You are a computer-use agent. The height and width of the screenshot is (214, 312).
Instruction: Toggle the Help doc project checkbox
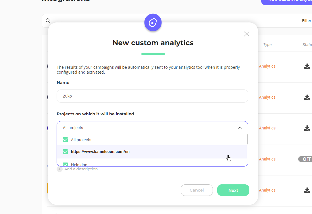[x=65, y=165]
